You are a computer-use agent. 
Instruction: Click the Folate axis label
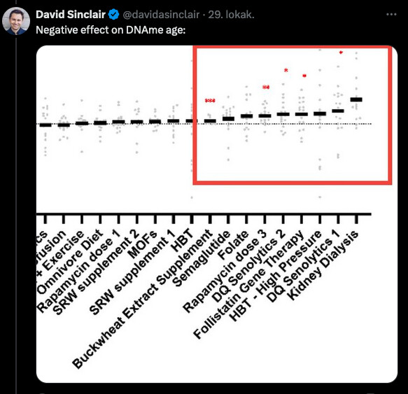233,245
